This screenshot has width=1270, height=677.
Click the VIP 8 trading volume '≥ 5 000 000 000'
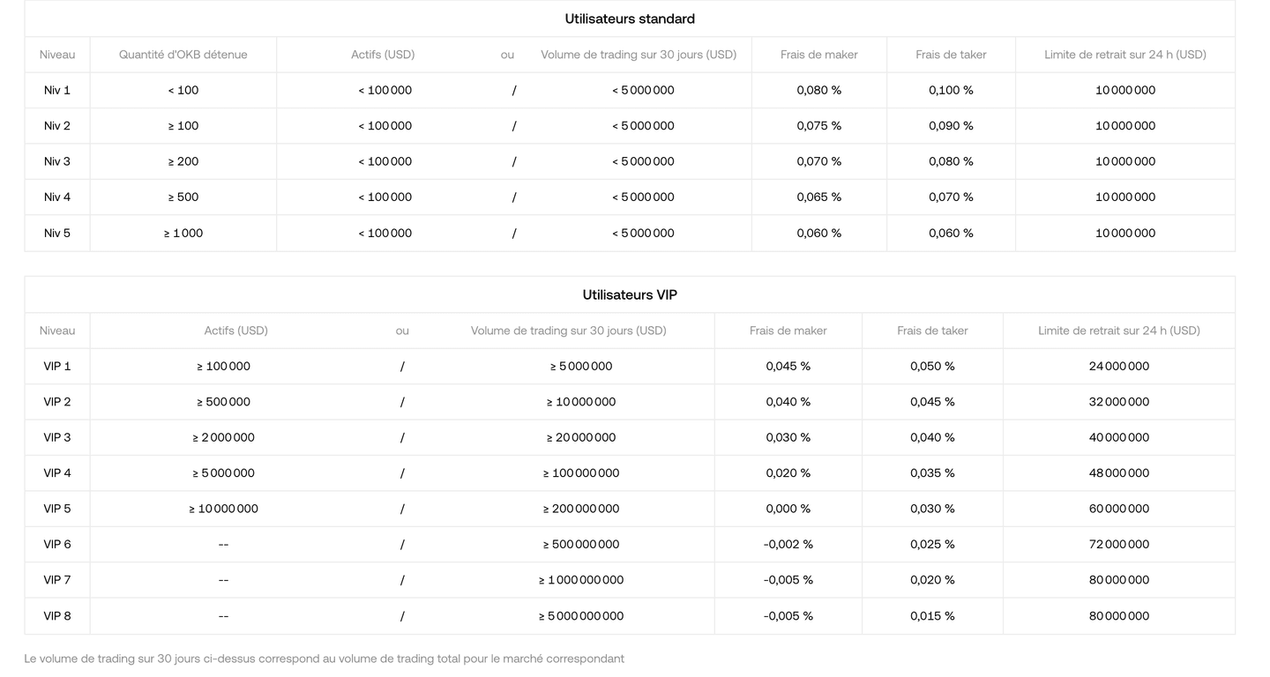coord(581,616)
